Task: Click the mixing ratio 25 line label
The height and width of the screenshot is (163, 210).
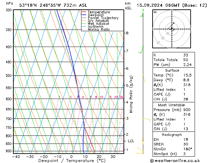Action: pyautogui.click(x=121, y=97)
